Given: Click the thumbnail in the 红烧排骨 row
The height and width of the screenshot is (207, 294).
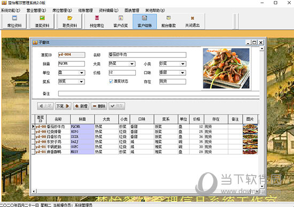Looking at the screenshot, I should [x=250, y=132].
